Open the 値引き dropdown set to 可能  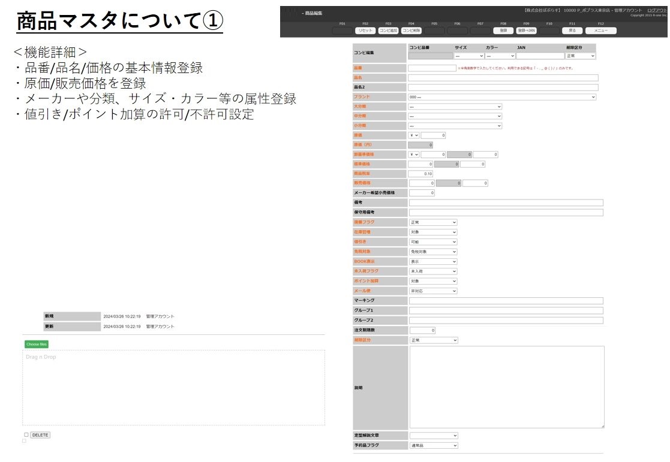(x=433, y=242)
